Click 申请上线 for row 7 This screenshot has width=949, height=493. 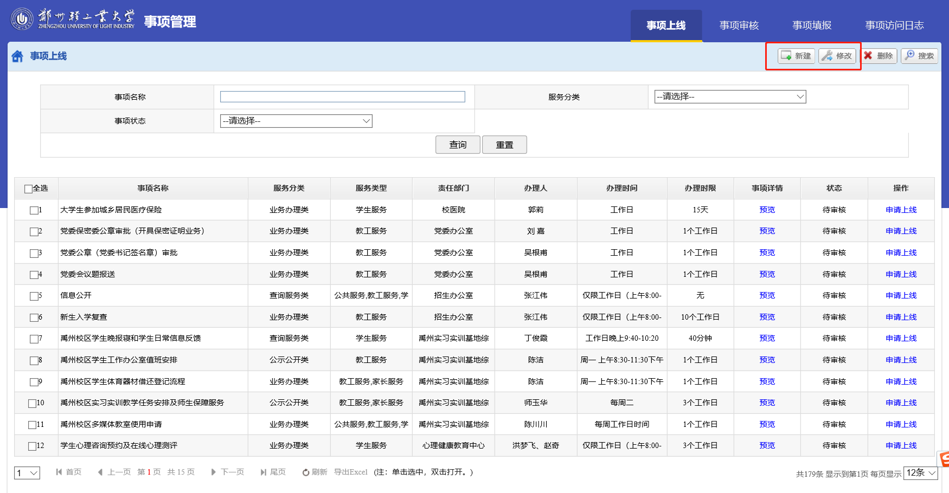click(901, 338)
